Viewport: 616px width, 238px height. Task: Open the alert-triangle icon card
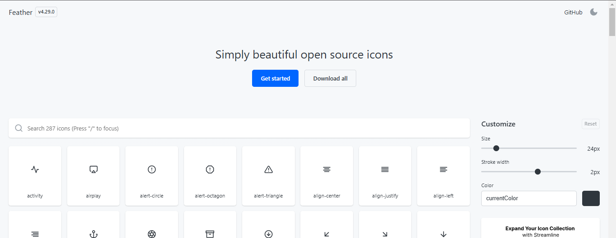268,176
